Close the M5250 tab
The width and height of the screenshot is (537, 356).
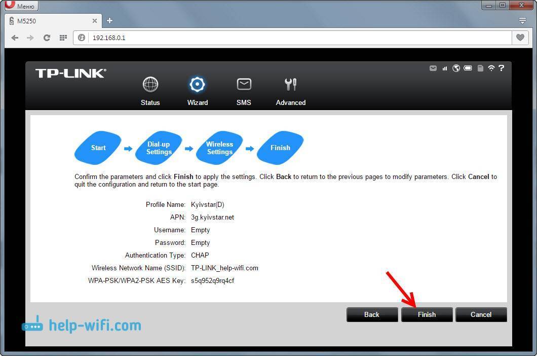click(95, 21)
